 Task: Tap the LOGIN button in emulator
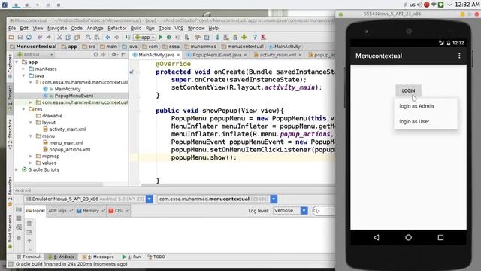pyautogui.click(x=408, y=90)
